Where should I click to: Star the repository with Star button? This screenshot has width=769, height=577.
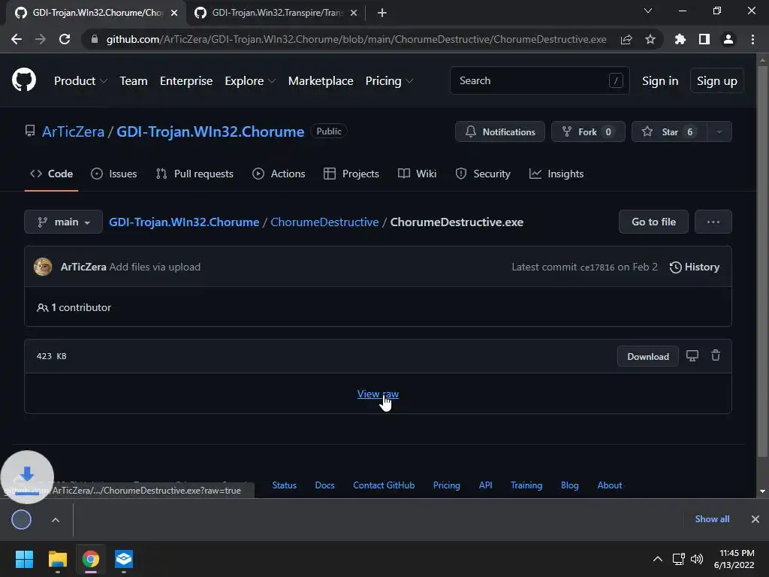669,131
